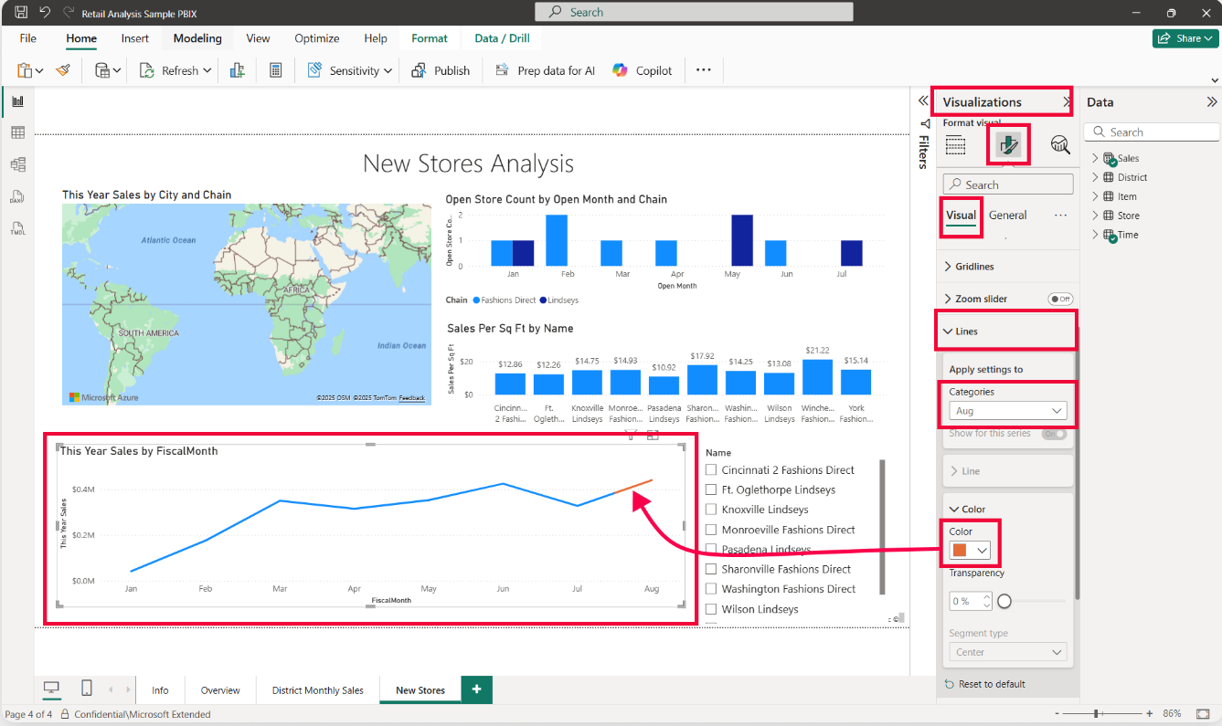
Task: Click the Format painter icon
Action: pyautogui.click(x=63, y=70)
